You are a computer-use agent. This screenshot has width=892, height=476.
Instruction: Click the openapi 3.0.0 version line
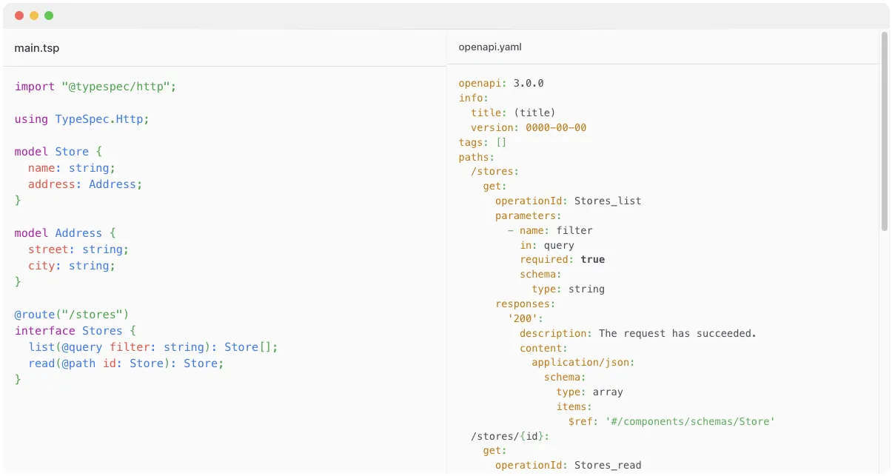point(501,84)
